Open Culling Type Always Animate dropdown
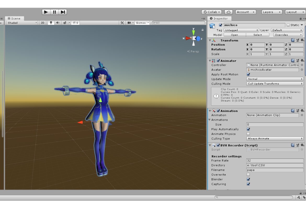The image size is (306, 201). [x=275, y=138]
